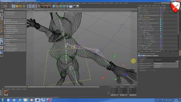Collapse the top object tree root
This screenshot has height=102, width=181.
[139, 8]
